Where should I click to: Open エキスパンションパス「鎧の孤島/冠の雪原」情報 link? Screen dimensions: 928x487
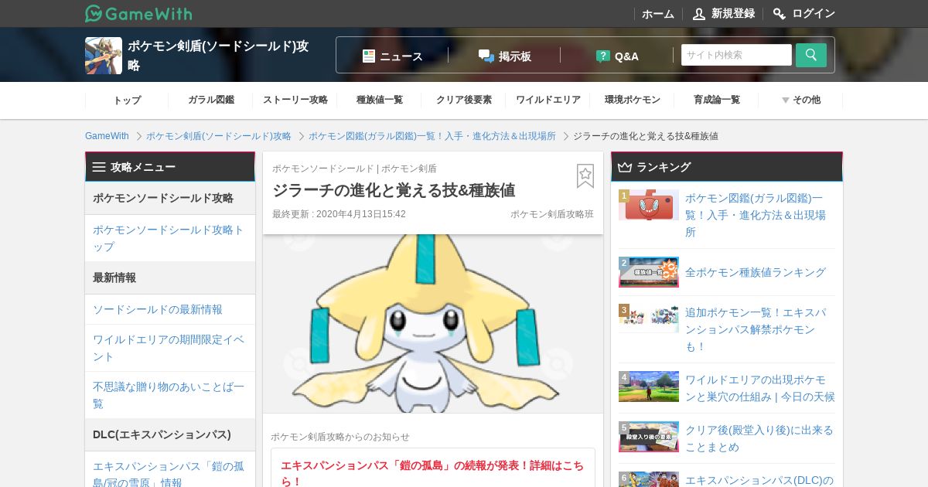(x=169, y=475)
